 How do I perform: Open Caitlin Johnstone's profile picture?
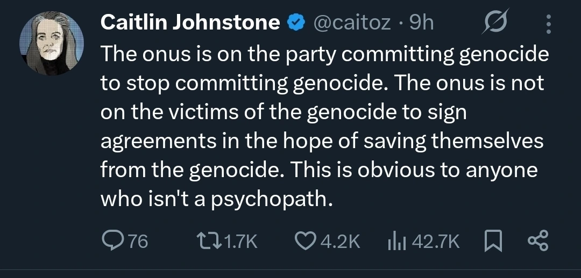[53, 43]
